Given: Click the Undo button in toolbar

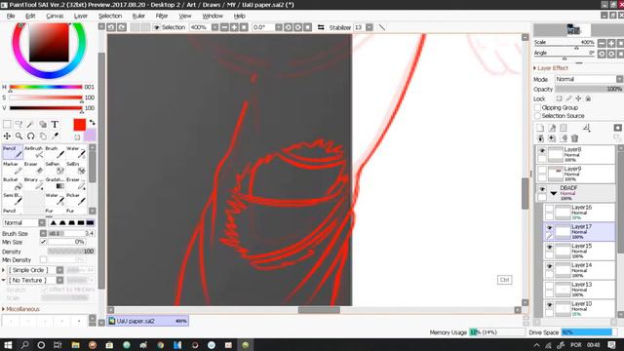Looking at the screenshot, I should coord(111,27).
